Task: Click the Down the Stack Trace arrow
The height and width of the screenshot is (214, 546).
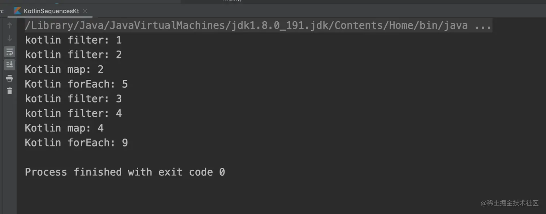Action: (x=10, y=39)
